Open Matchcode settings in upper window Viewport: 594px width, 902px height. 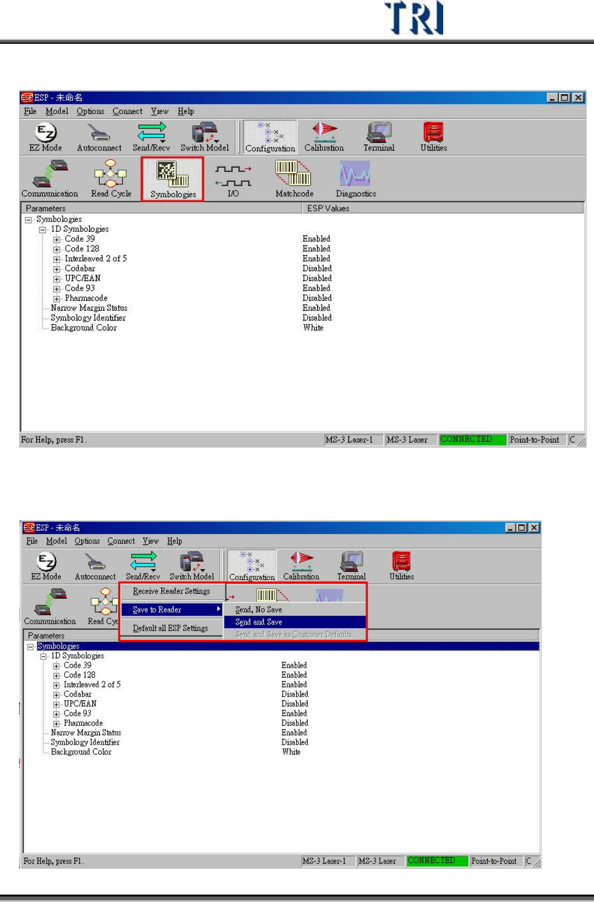tap(294, 179)
